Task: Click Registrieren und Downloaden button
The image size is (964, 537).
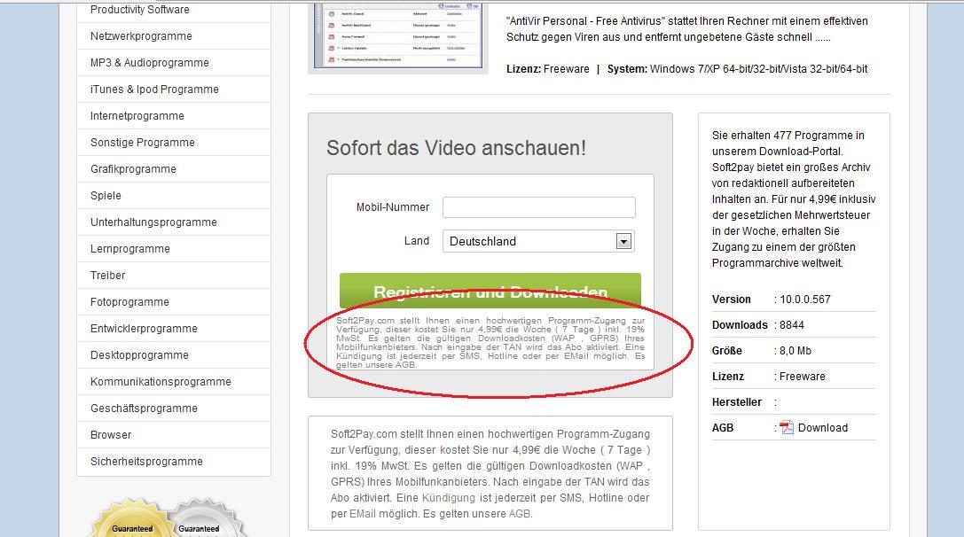Action: (490, 291)
